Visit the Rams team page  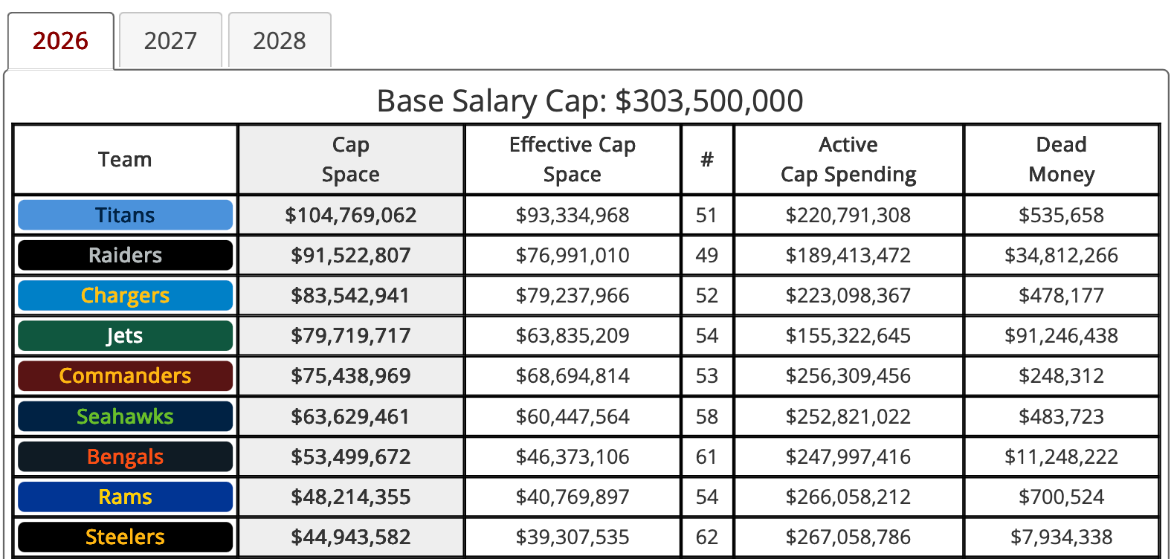[125, 497]
